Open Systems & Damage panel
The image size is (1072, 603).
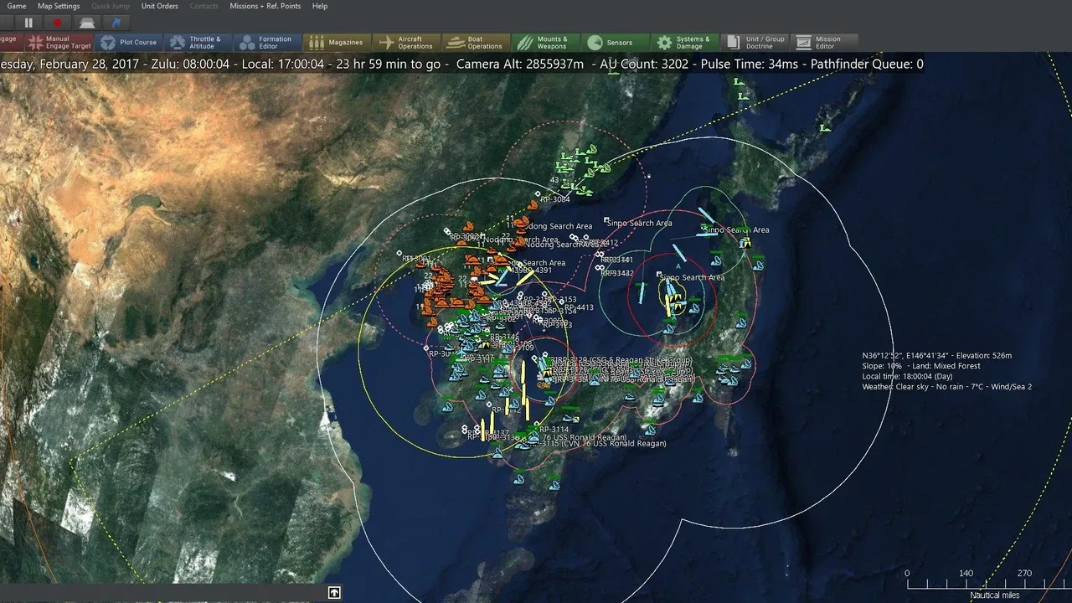pyautogui.click(x=683, y=42)
